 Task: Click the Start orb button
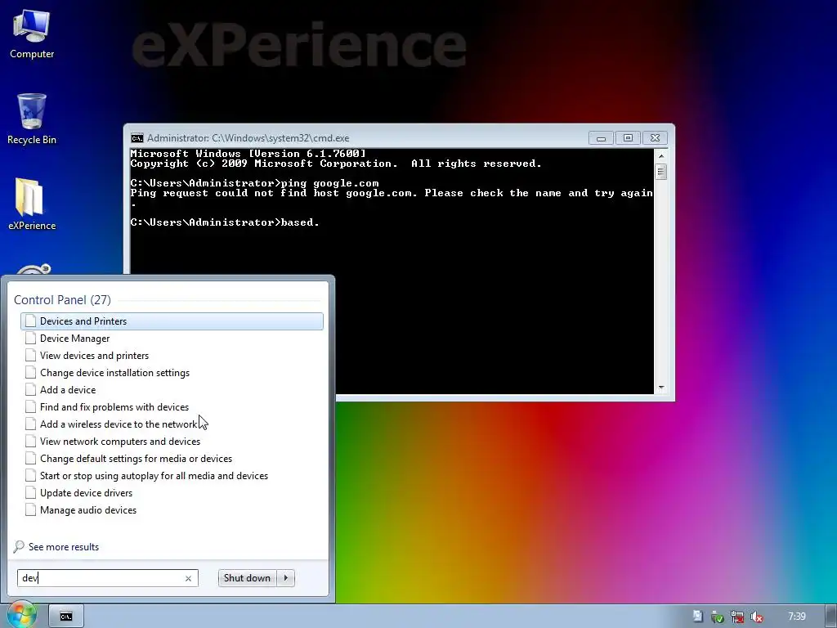(x=20, y=616)
